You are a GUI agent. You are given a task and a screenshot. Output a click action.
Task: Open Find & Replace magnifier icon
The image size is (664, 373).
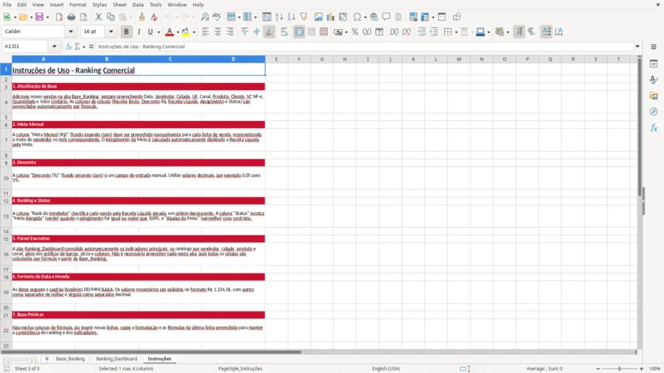(x=204, y=17)
